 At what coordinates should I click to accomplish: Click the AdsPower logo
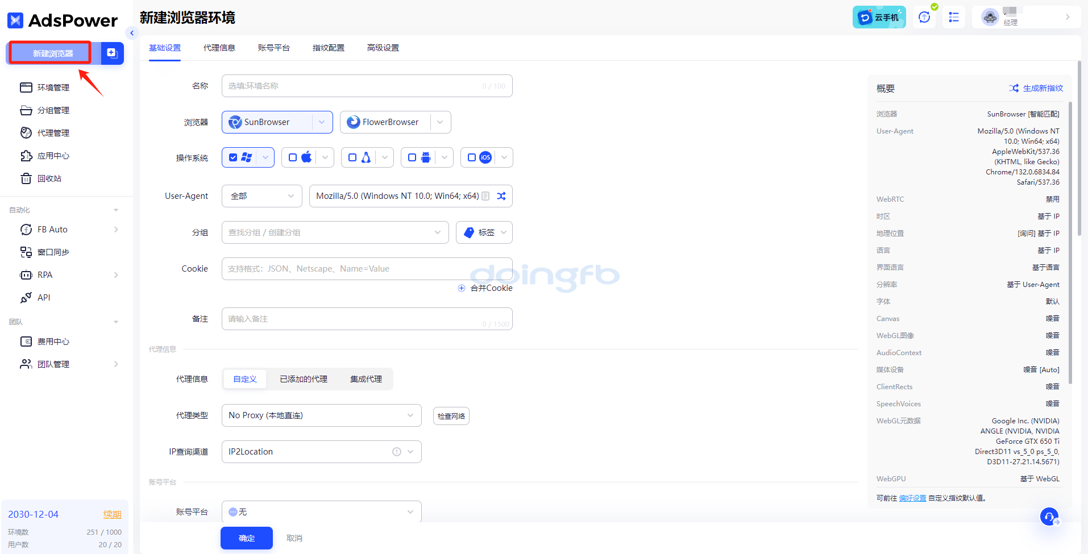click(x=63, y=20)
